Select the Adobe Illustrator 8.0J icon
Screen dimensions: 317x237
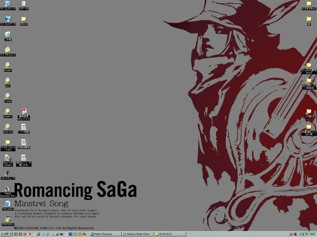(8, 191)
